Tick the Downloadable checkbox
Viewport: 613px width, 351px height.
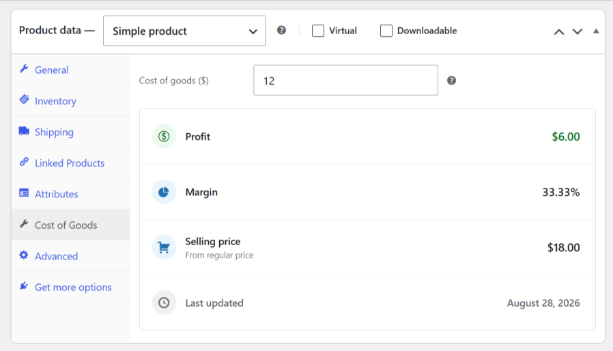[386, 31]
